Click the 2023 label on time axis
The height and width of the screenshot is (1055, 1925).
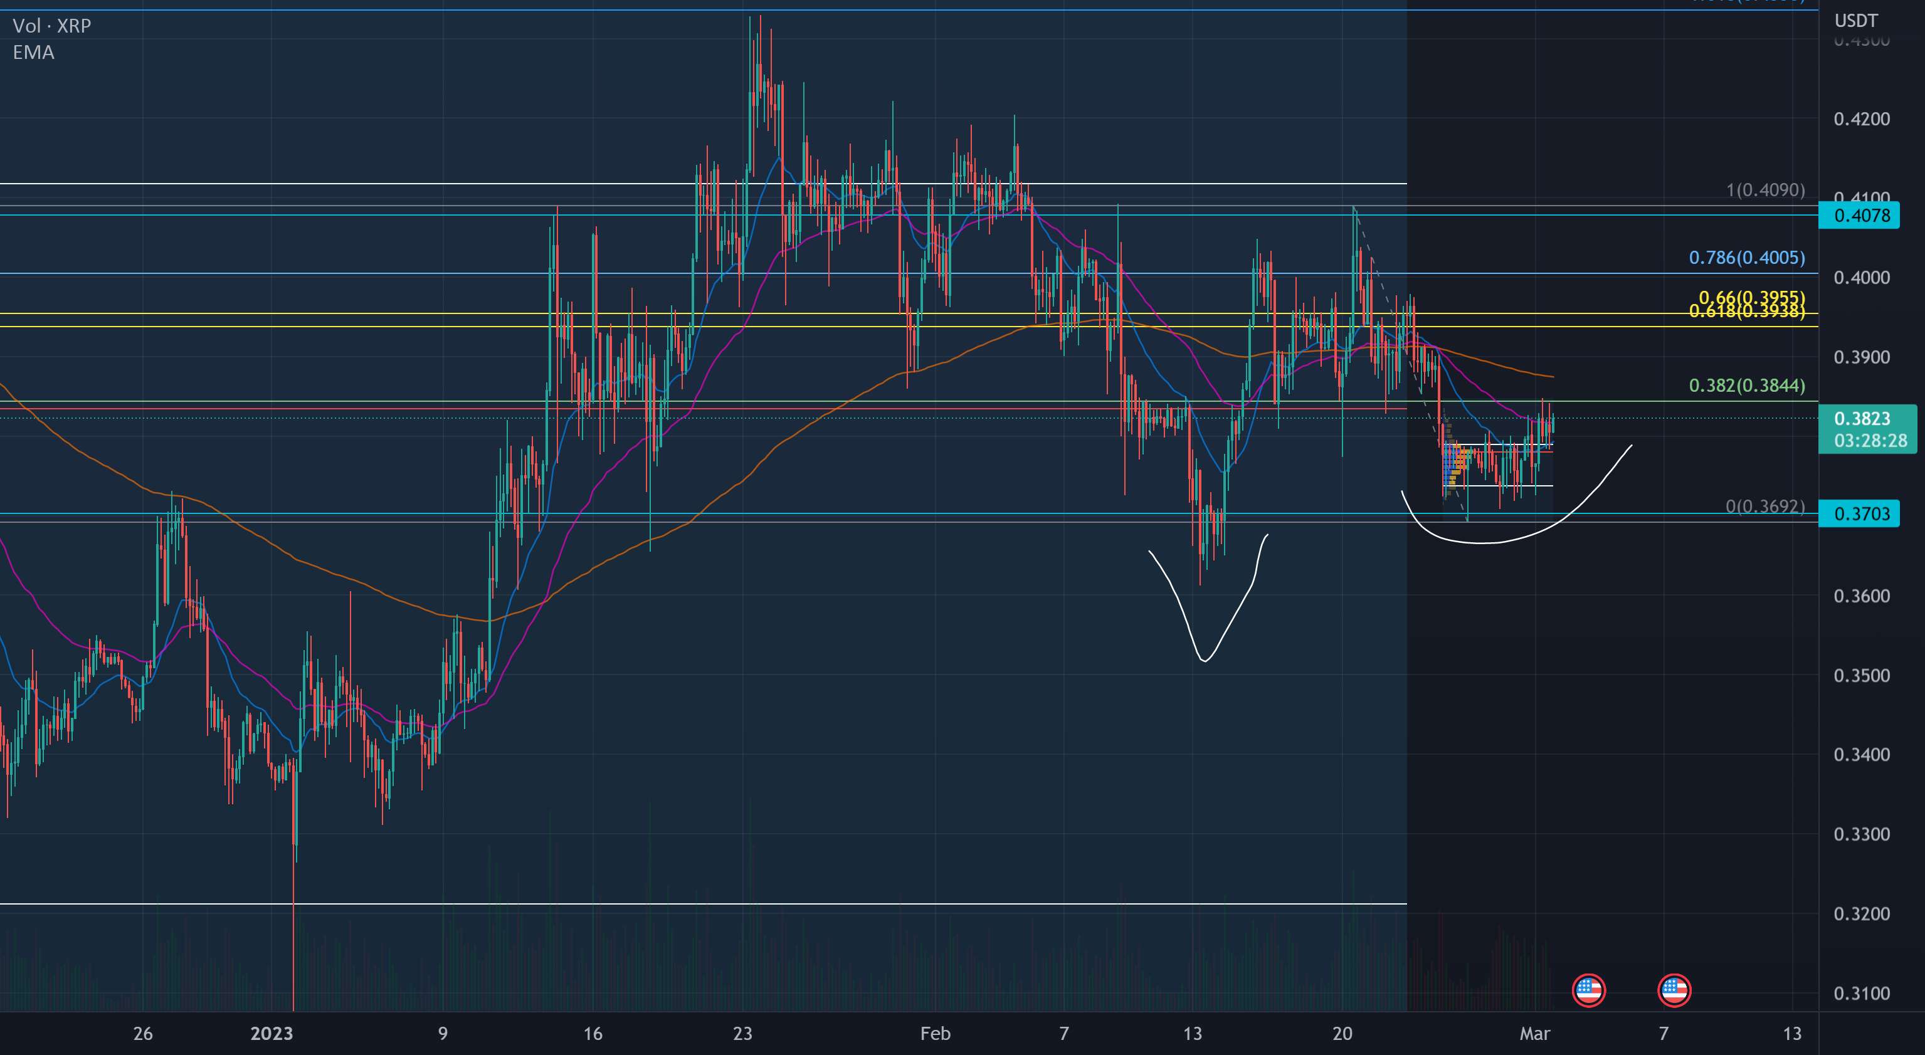272,1034
